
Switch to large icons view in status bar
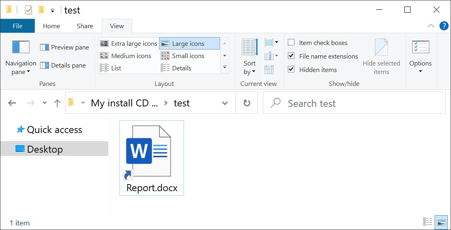[441, 222]
